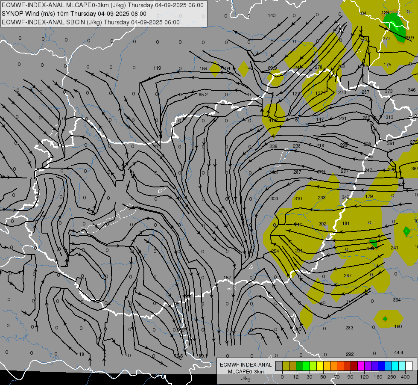Click the 238 data value on map

click(x=297, y=146)
